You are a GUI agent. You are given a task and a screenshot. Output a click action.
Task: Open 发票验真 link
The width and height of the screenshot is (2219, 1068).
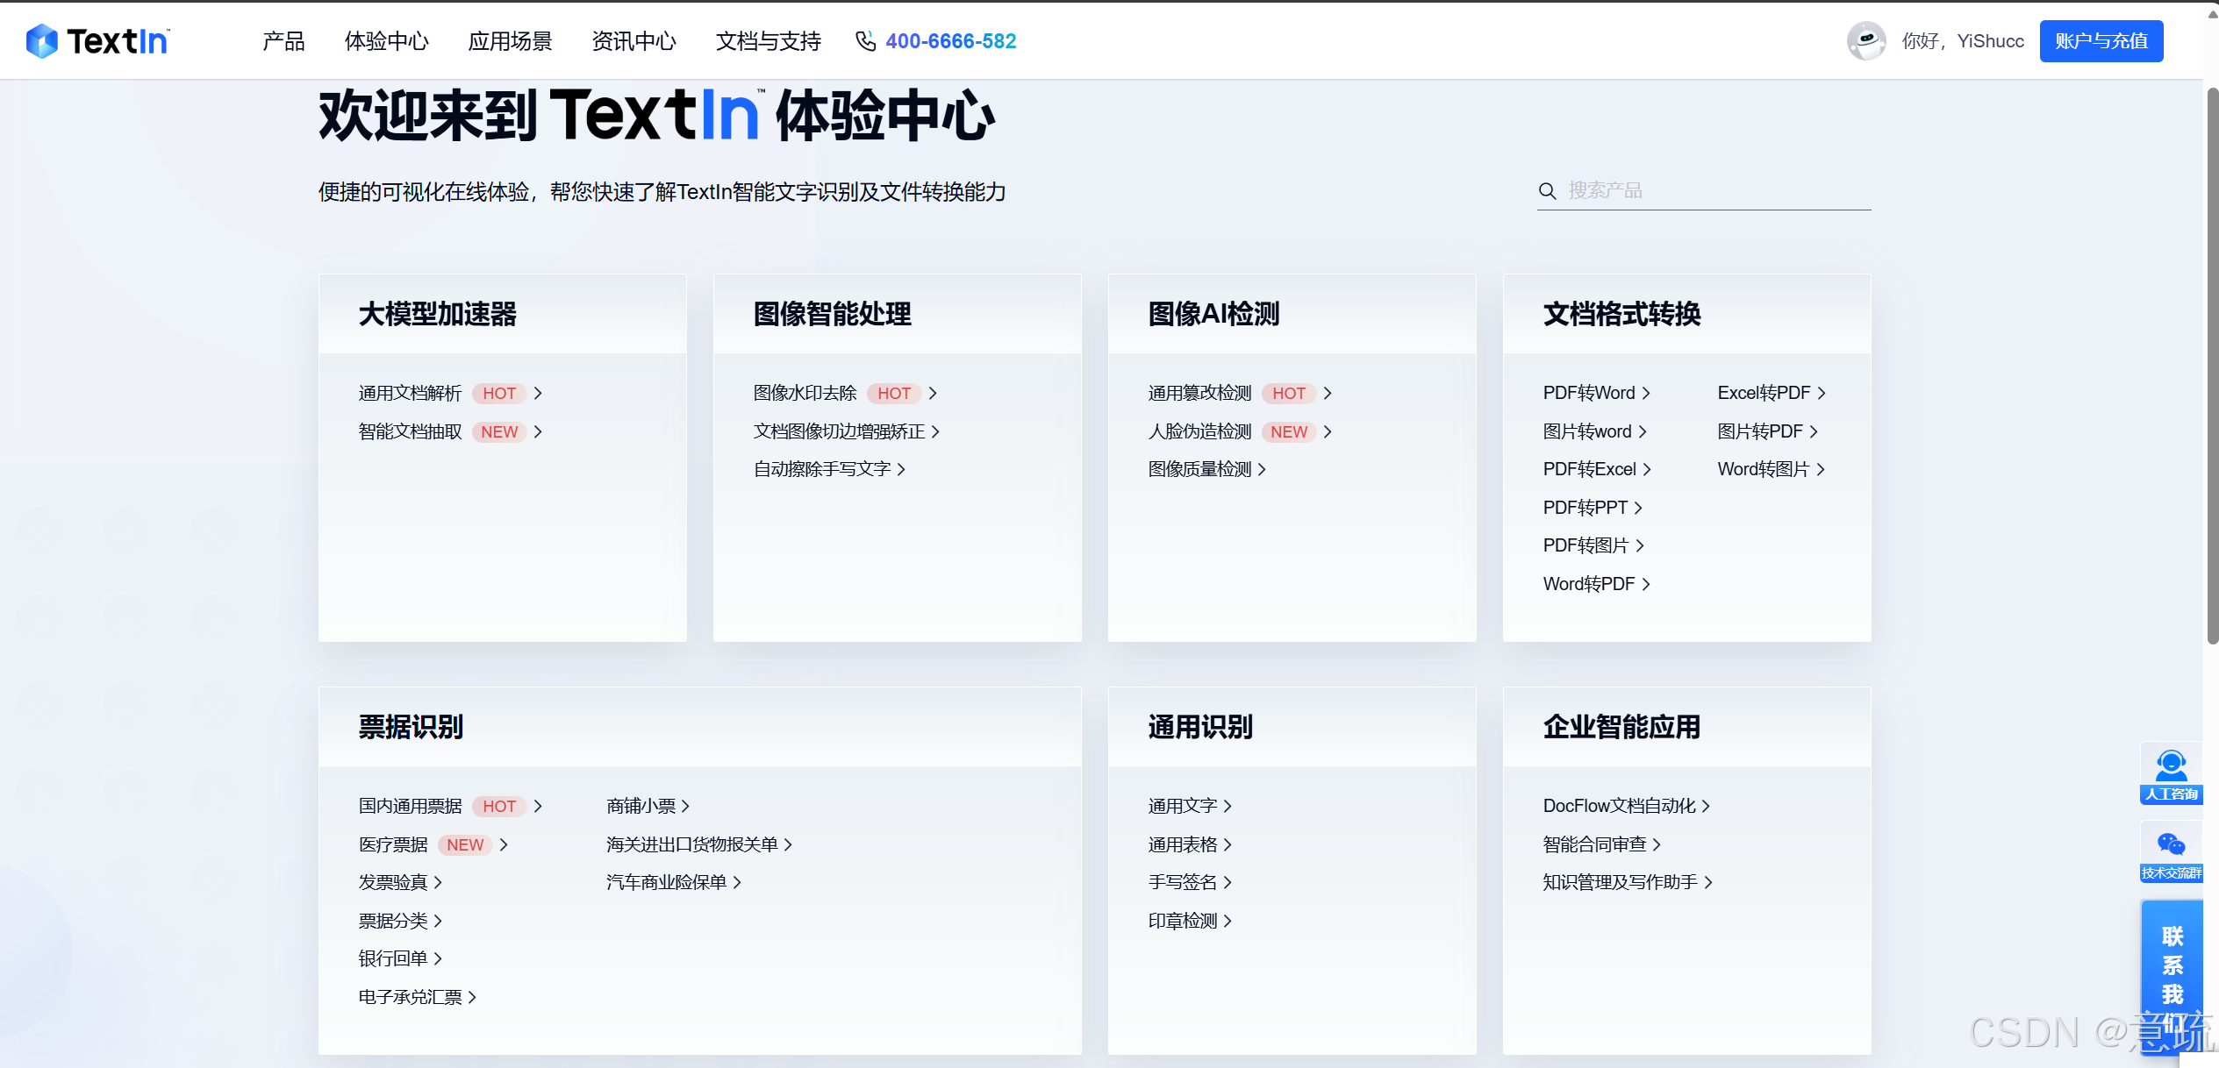point(393,883)
